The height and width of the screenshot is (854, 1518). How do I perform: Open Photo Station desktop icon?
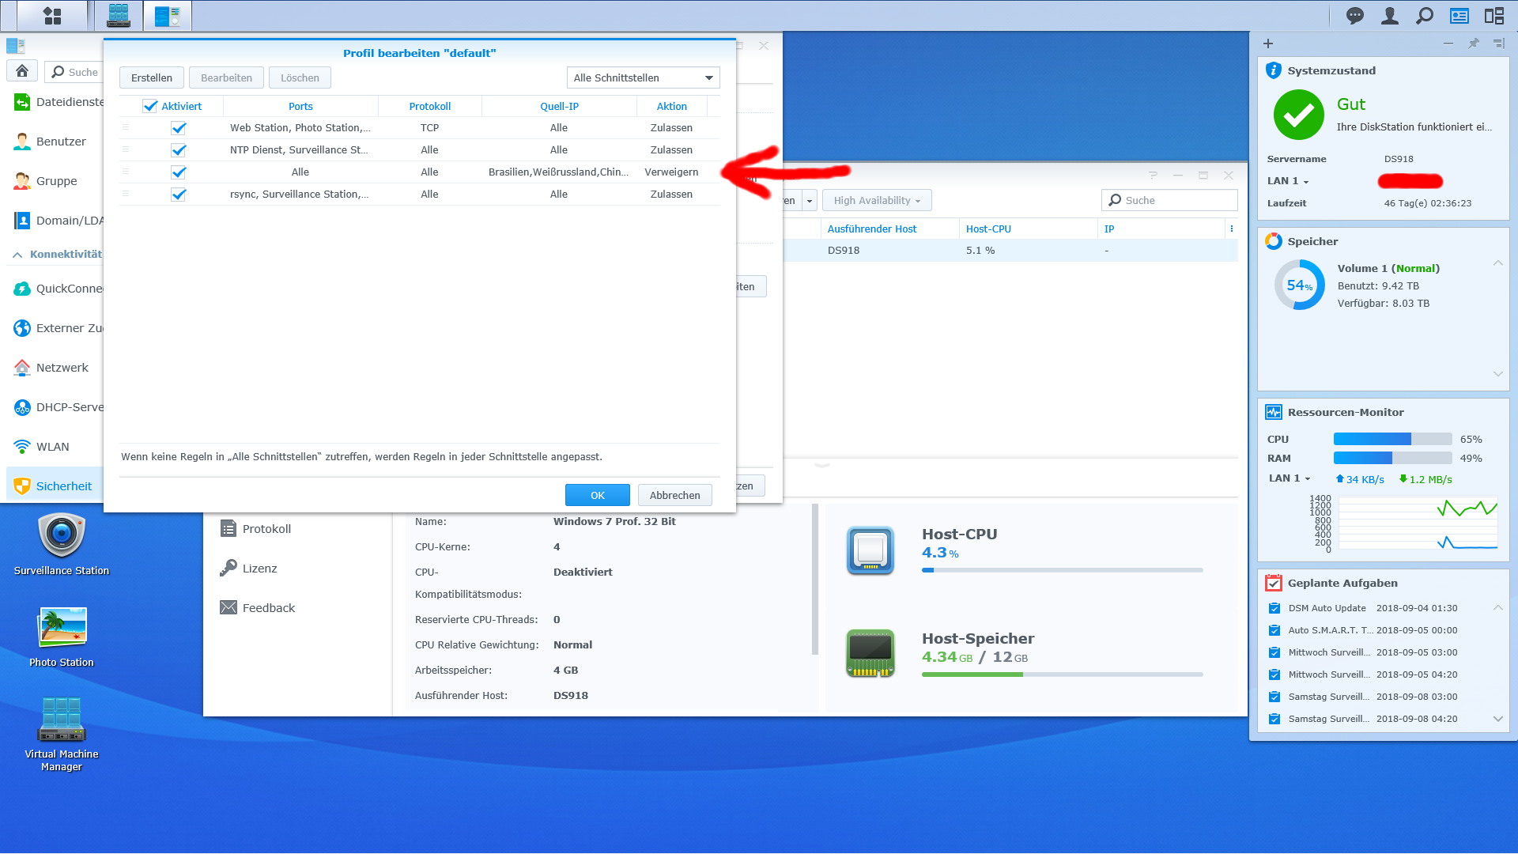62,628
